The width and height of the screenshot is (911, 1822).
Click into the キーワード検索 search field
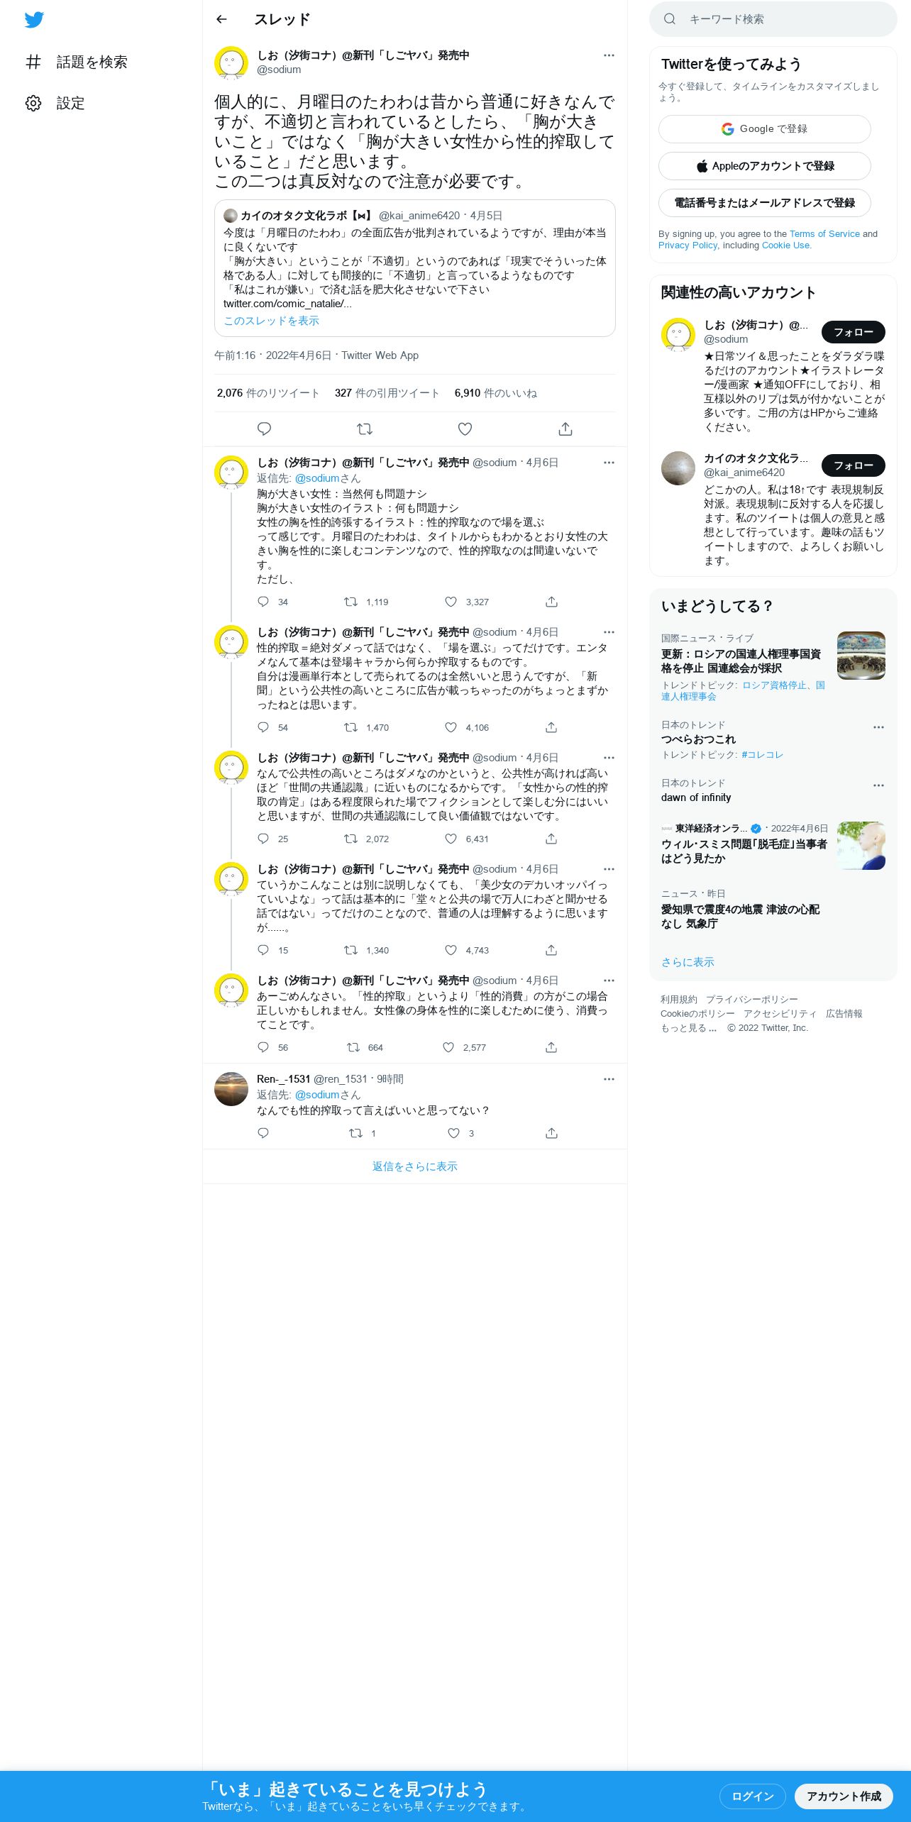tap(773, 19)
